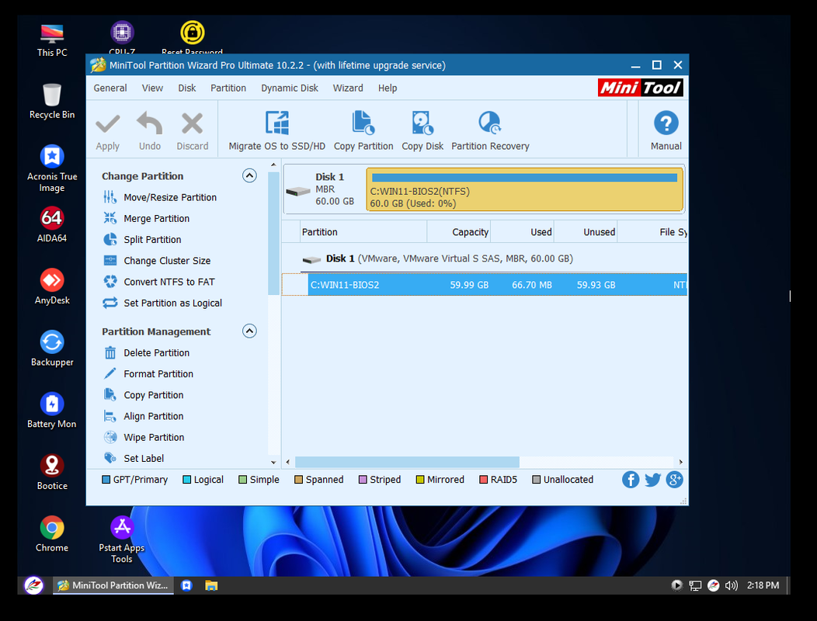Open Copy Disk wizard

click(422, 130)
